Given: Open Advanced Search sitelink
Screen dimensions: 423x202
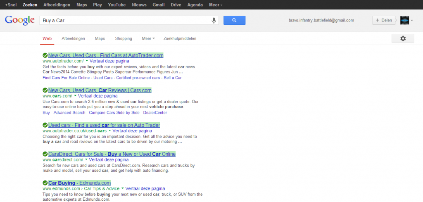Looking at the screenshot, I should tap(69, 112).
